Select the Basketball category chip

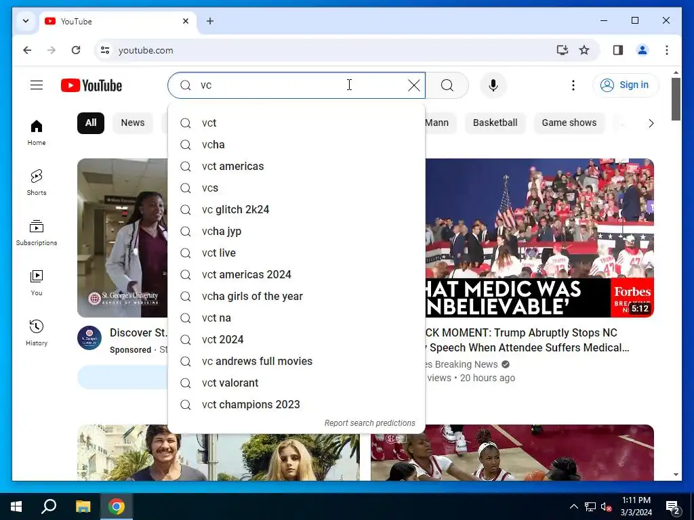495,123
